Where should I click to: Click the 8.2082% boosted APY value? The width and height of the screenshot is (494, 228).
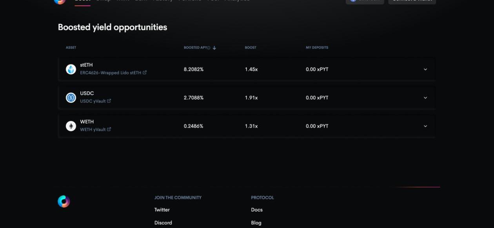tap(194, 69)
